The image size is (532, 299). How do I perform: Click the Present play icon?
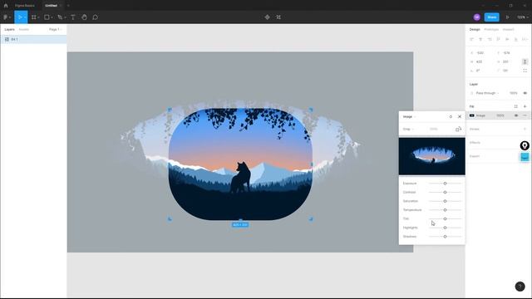coord(508,17)
